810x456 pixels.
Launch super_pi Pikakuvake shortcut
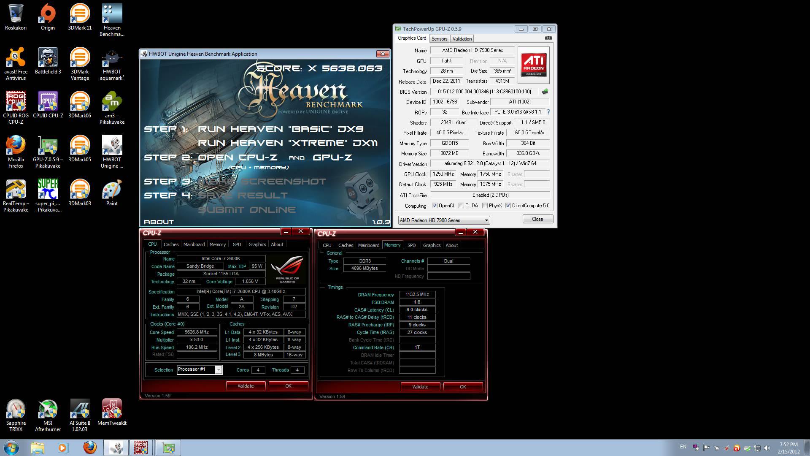point(48,195)
